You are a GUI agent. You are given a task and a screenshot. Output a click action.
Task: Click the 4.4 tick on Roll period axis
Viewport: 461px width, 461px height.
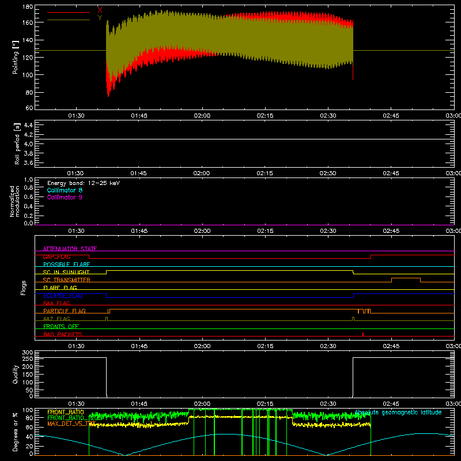point(28,125)
